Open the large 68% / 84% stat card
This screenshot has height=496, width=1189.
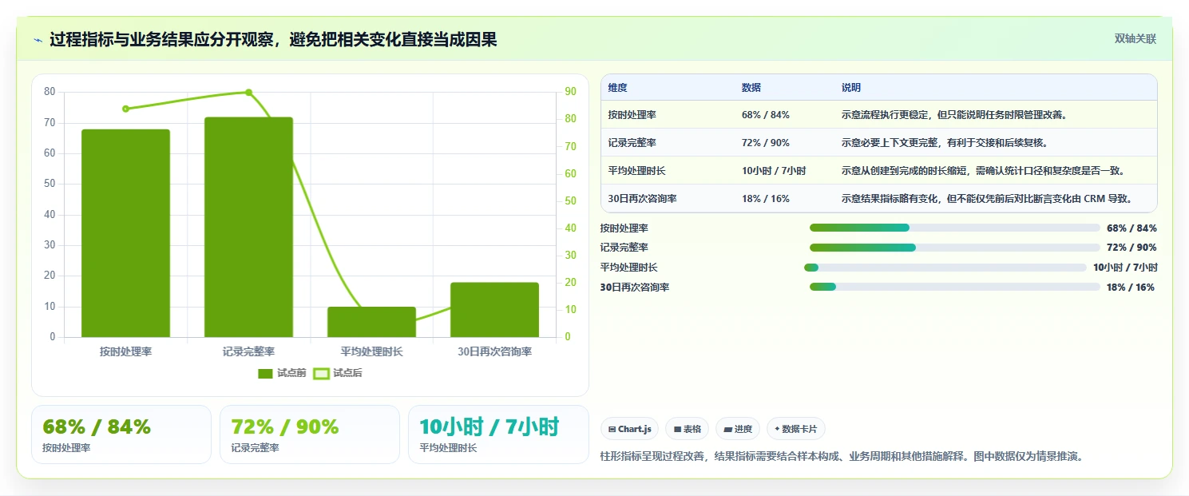point(121,434)
